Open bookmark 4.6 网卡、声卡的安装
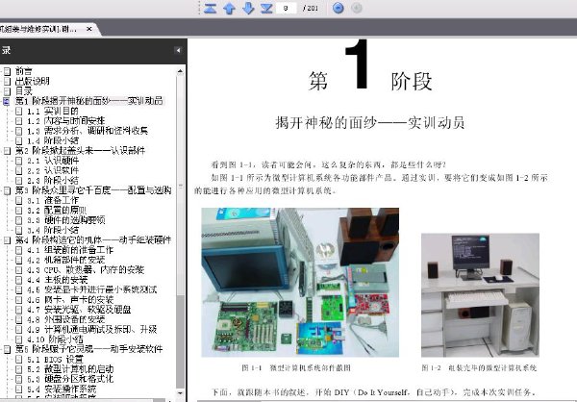Image resolution: width=577 pixels, height=402 pixels. pyautogui.click(x=70, y=300)
